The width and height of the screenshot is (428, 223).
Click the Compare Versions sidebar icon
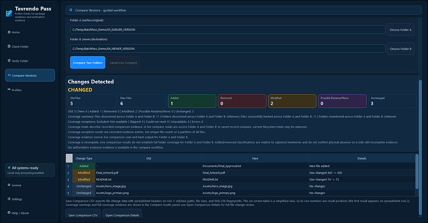9,75
